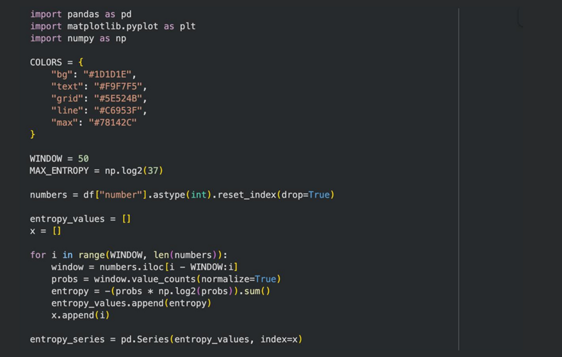Place cursor in matplotlib.pyplot import line
562x357 pixels.
tap(112, 26)
